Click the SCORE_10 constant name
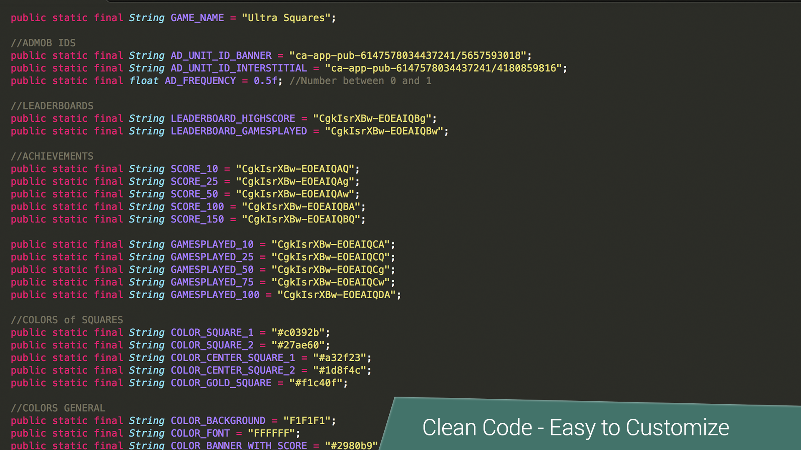 point(194,169)
